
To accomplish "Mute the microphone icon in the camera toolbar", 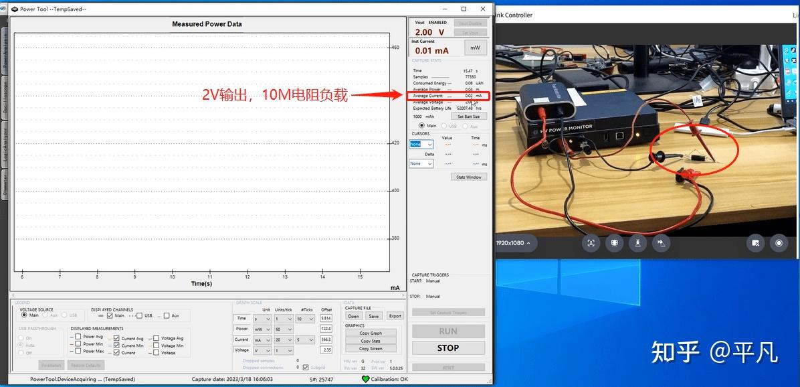I will coord(661,242).
